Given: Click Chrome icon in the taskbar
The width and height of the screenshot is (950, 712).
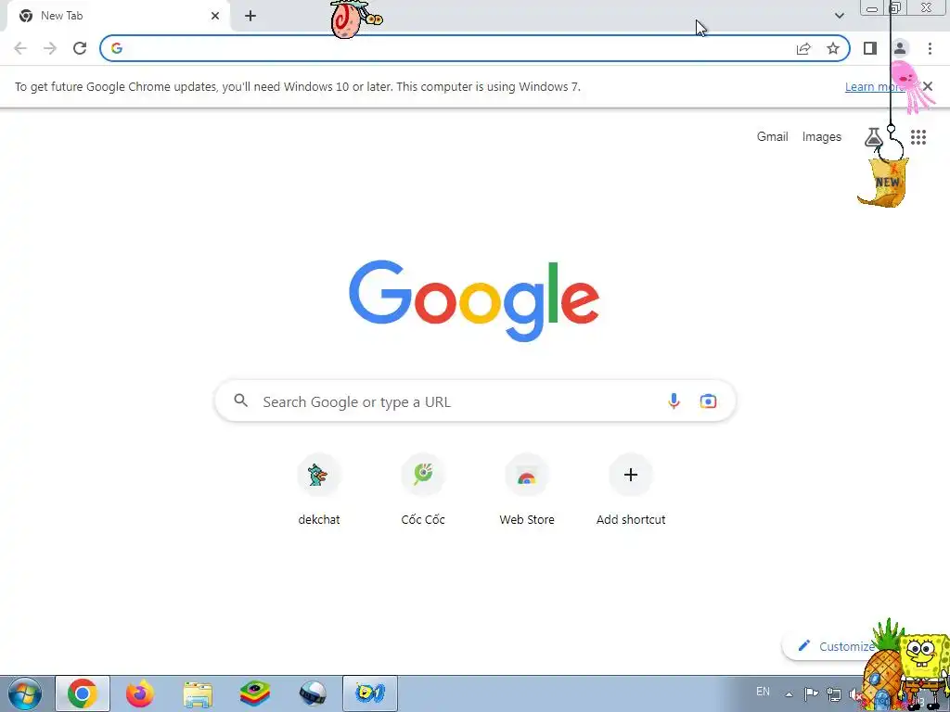Looking at the screenshot, I should pyautogui.click(x=83, y=693).
